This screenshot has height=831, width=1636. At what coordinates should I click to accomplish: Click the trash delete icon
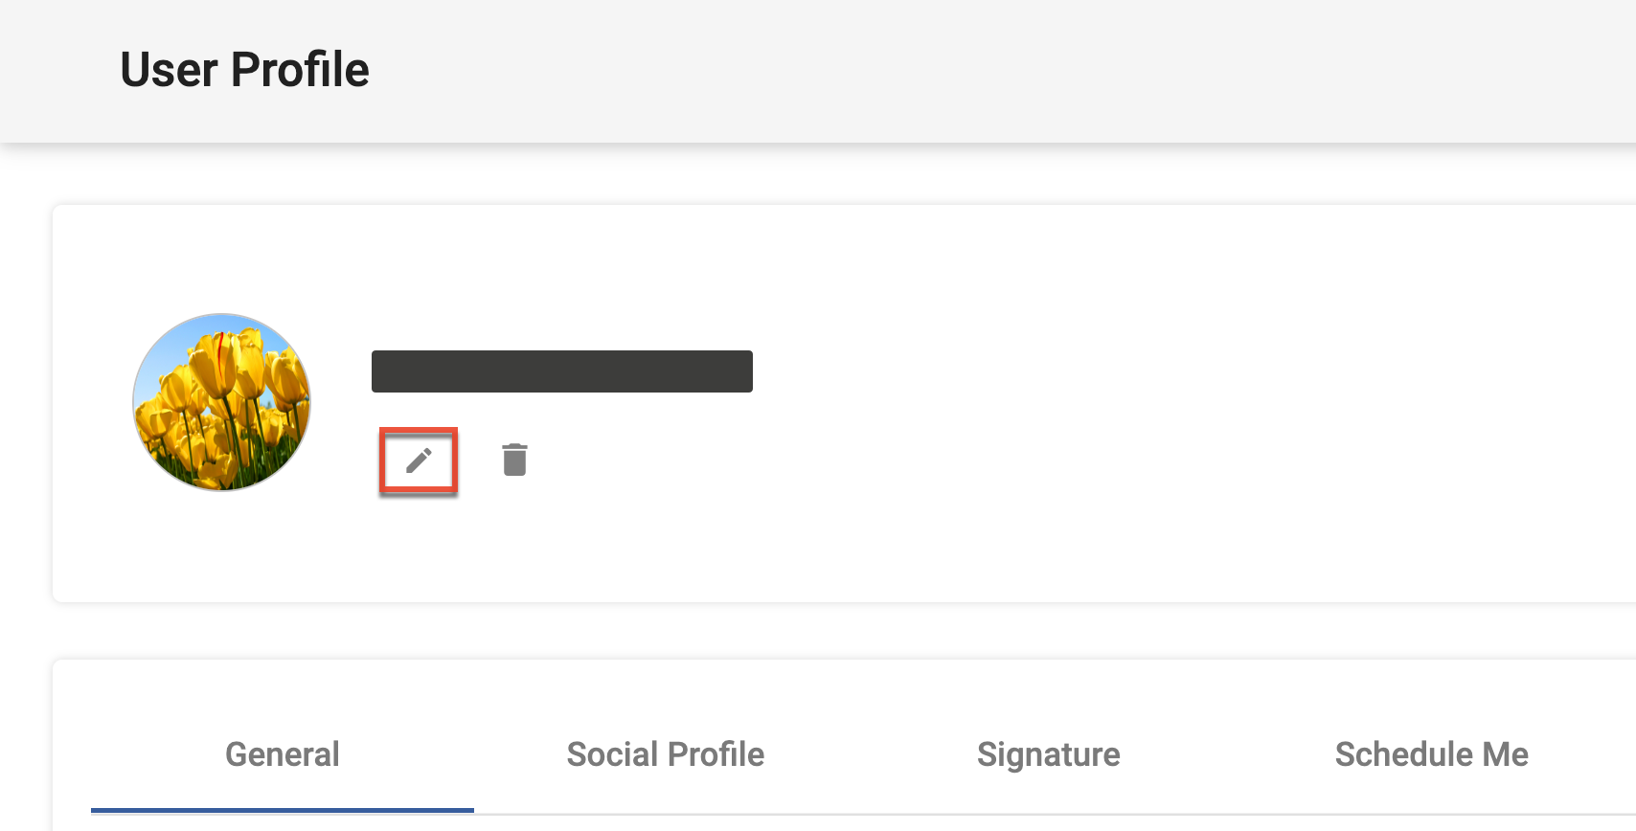pyautogui.click(x=514, y=460)
